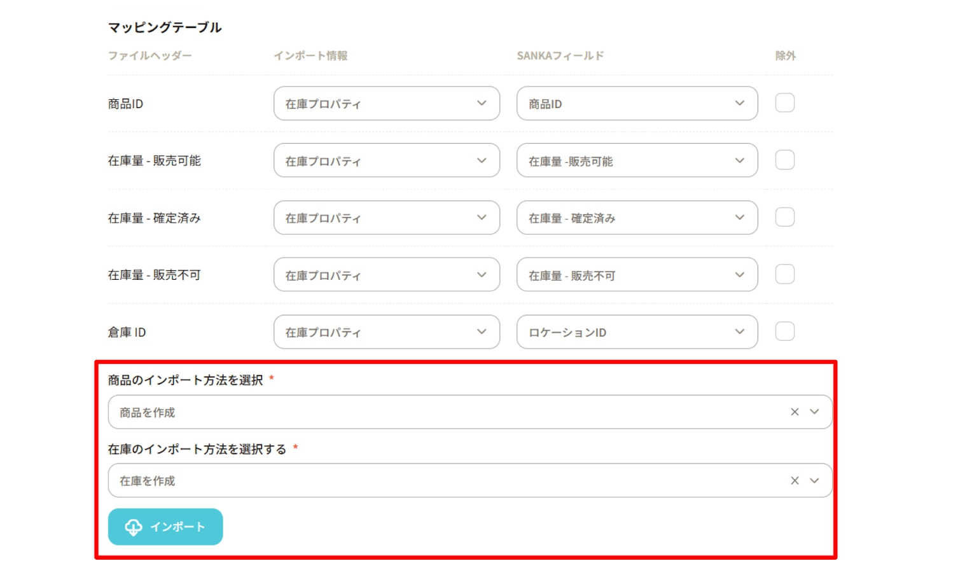Screen dimensions: 965x561
Task: Tick exclude checkbox for 在庫量 - 確定済み row
Action: click(784, 218)
